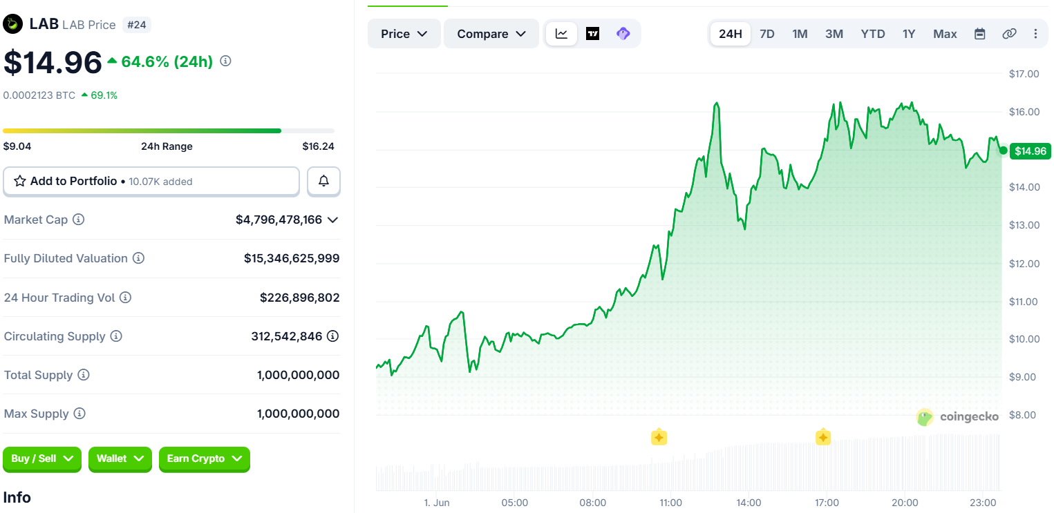Open the Earn Crypto dropdown
Image resolution: width=1054 pixels, height=513 pixels.
point(205,458)
